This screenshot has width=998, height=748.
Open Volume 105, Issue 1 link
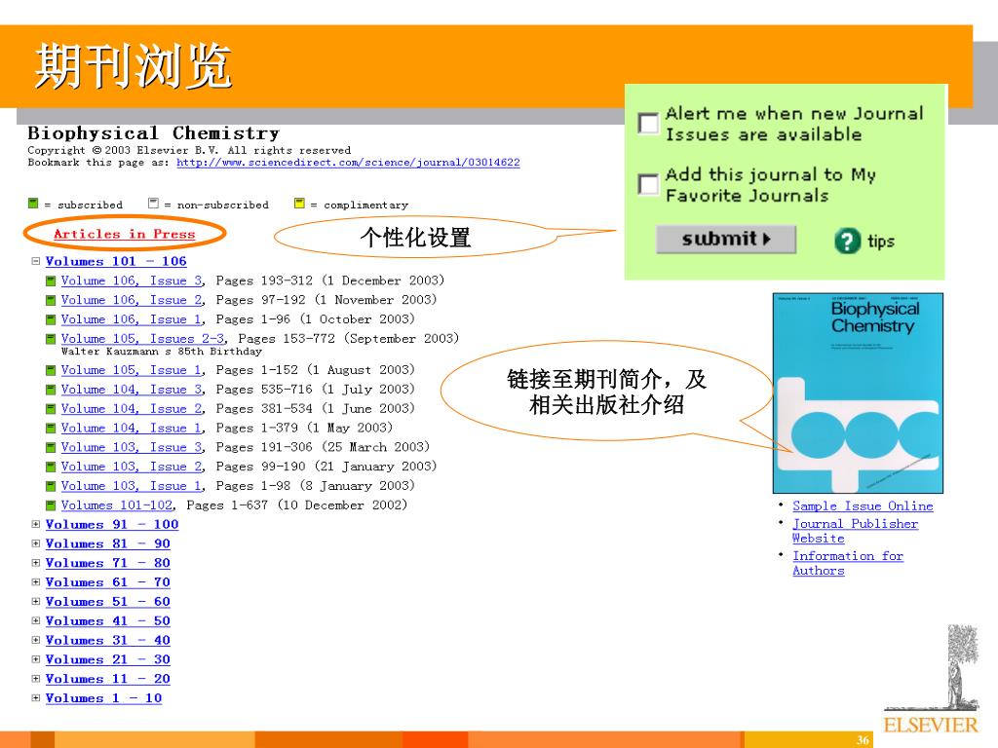[133, 369]
